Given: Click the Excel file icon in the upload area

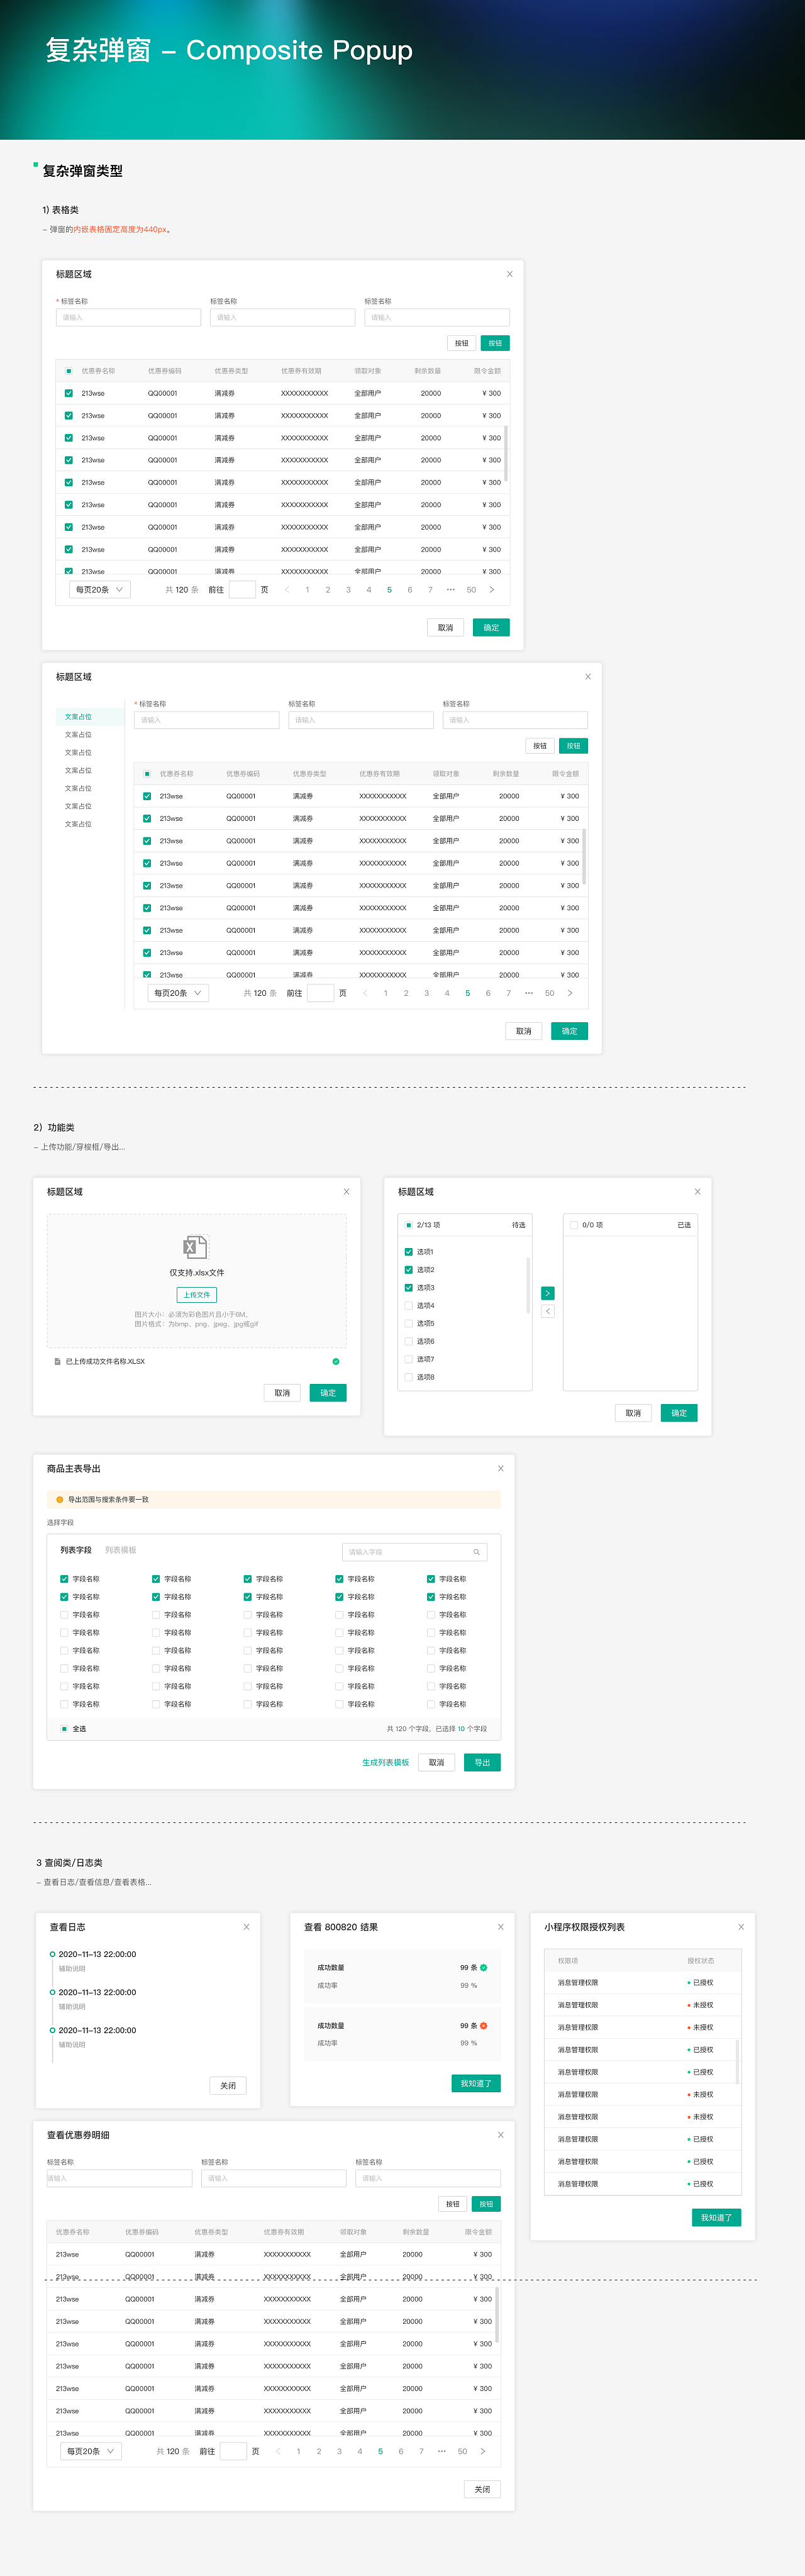Looking at the screenshot, I should click(195, 1247).
